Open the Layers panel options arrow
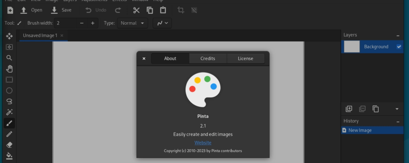Image resolution: width=409 pixels, height=163 pixels. pos(397,109)
